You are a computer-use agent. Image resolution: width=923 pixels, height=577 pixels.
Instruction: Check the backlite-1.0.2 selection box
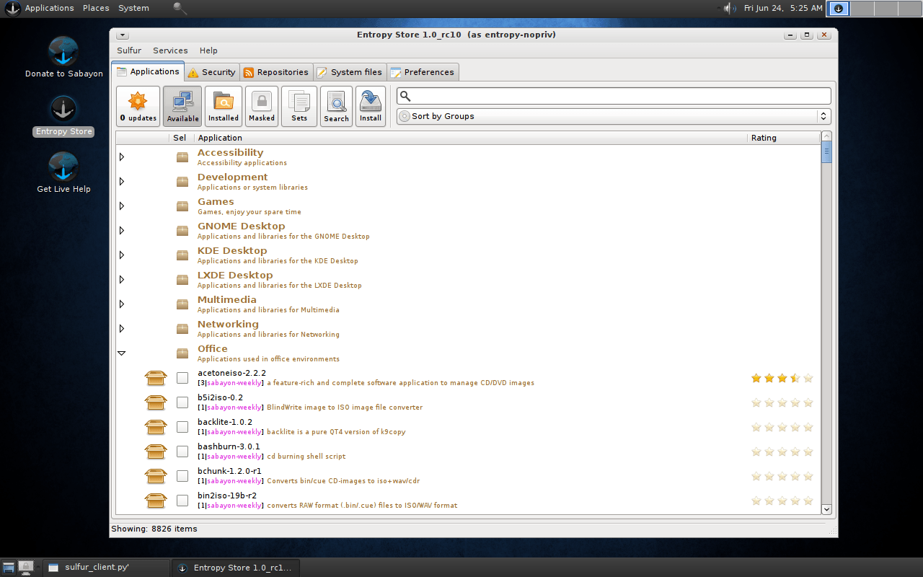(182, 427)
